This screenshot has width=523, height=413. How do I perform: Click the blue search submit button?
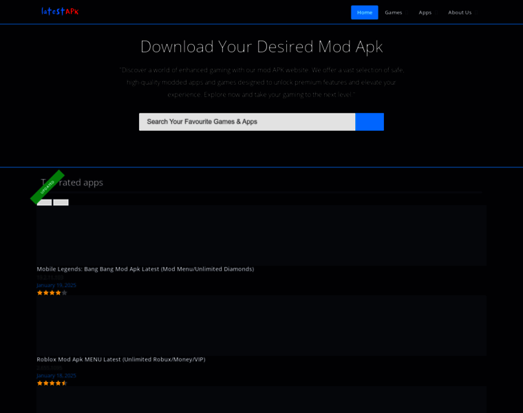click(370, 122)
